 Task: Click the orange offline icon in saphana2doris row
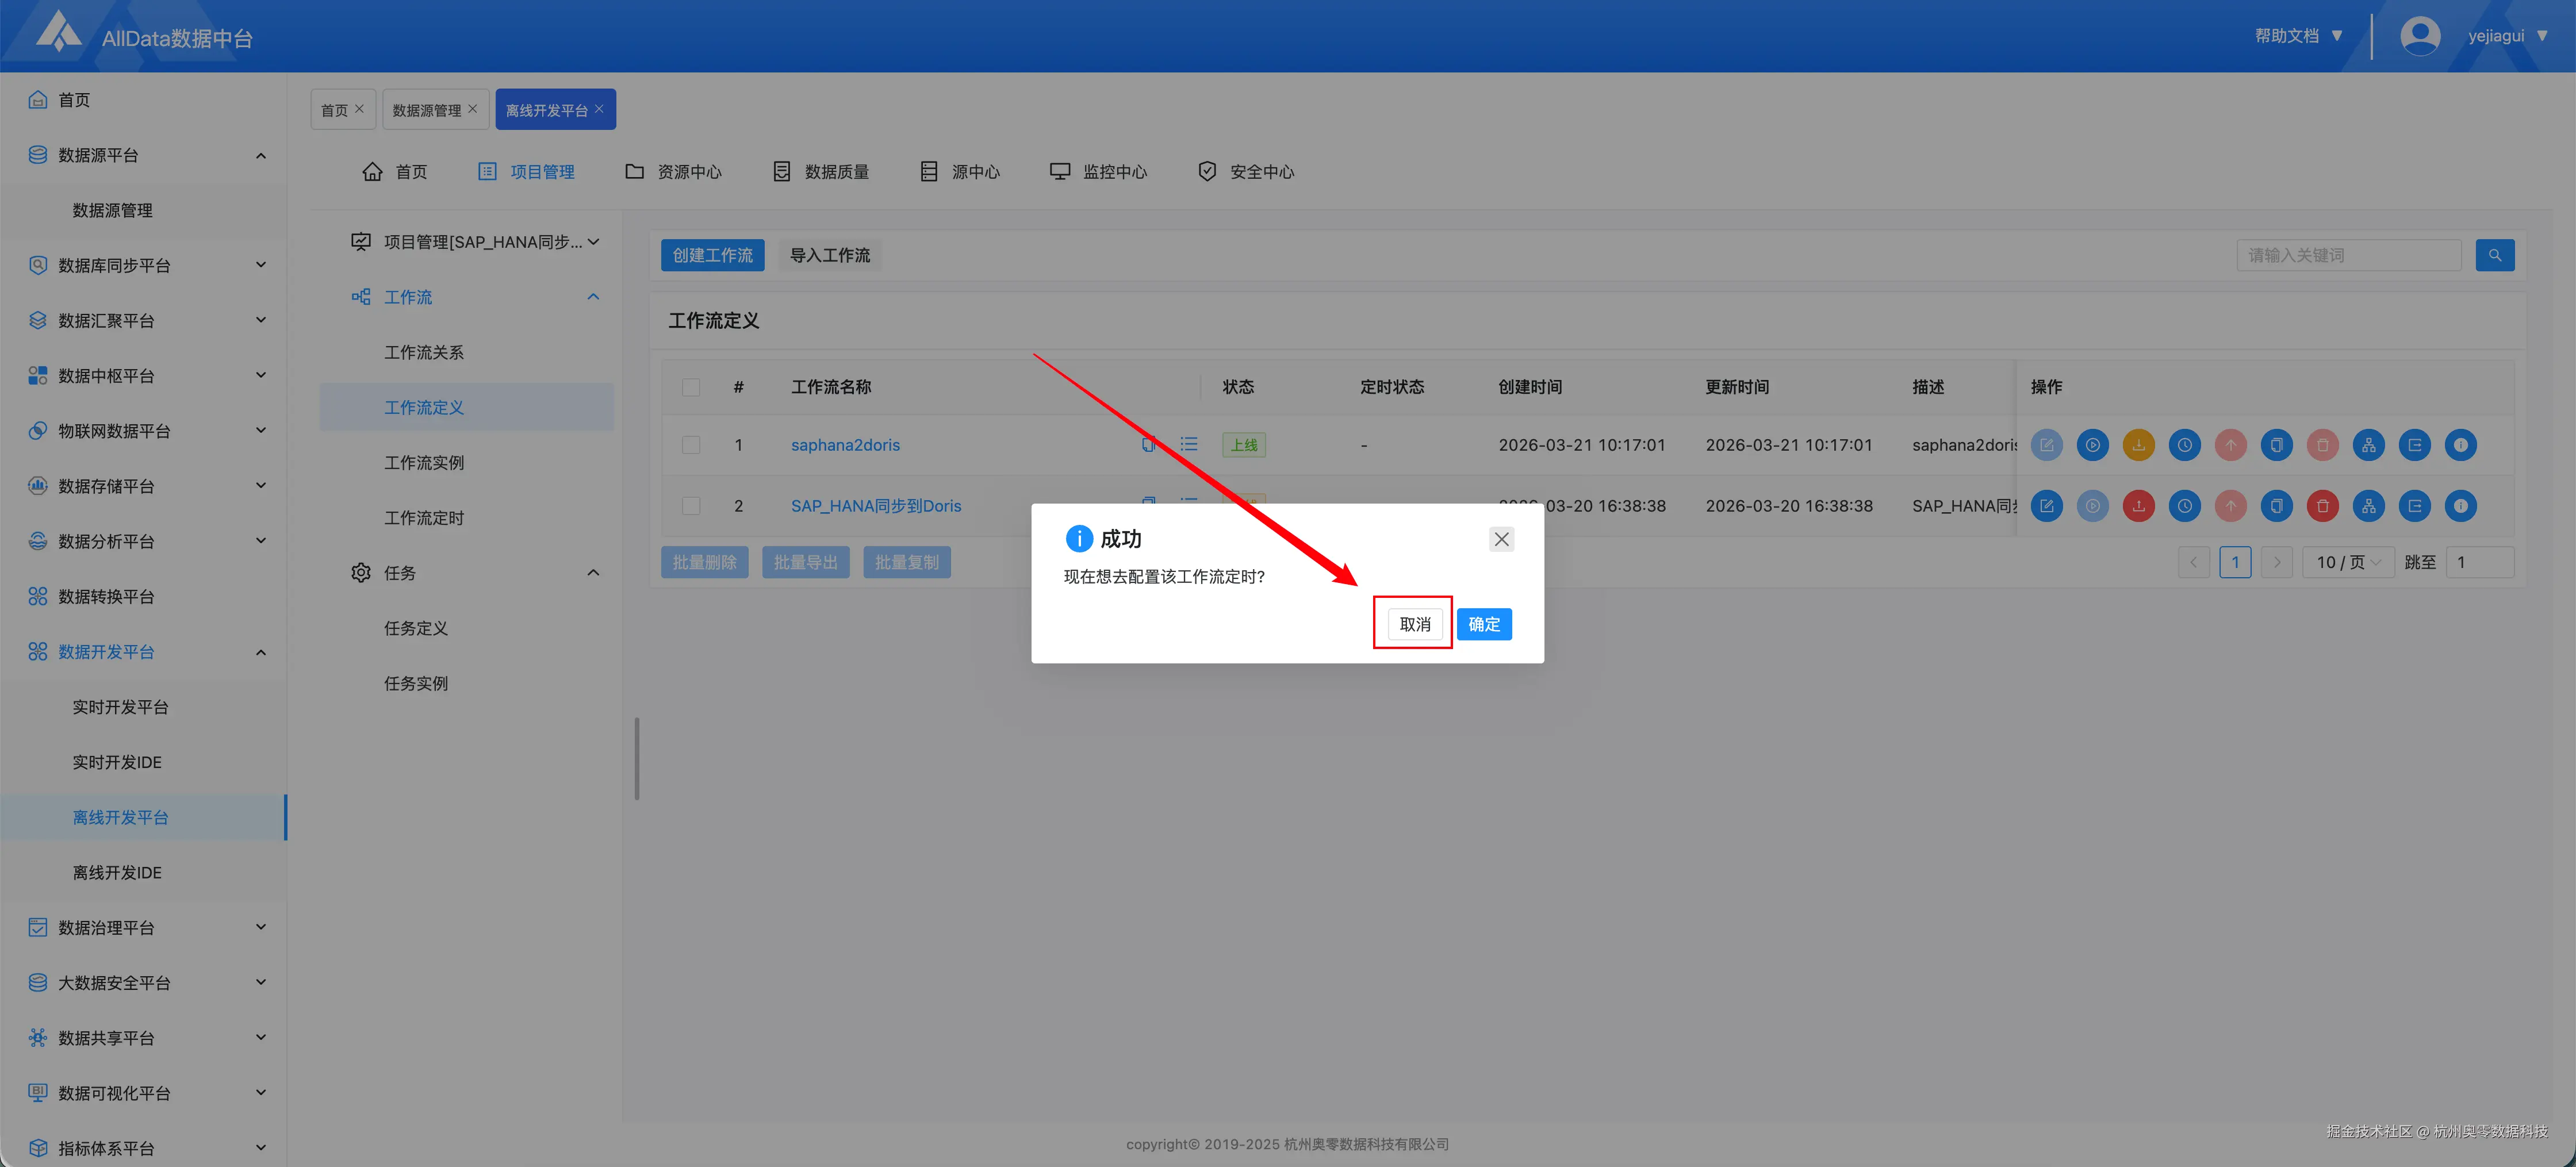coord(2138,445)
